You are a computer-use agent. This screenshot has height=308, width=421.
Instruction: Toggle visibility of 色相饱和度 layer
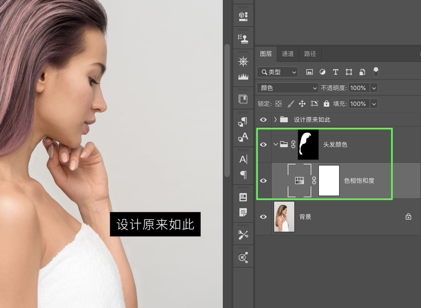263,181
